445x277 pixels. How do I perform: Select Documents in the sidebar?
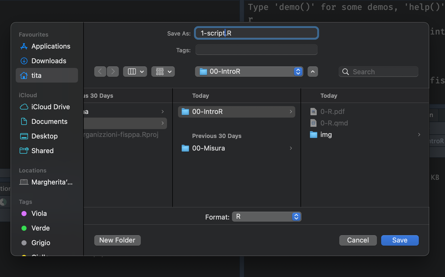point(49,122)
